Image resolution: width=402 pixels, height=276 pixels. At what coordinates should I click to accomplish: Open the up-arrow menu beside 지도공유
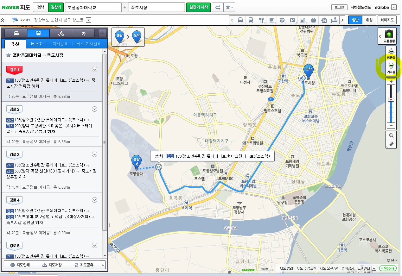pos(102,265)
